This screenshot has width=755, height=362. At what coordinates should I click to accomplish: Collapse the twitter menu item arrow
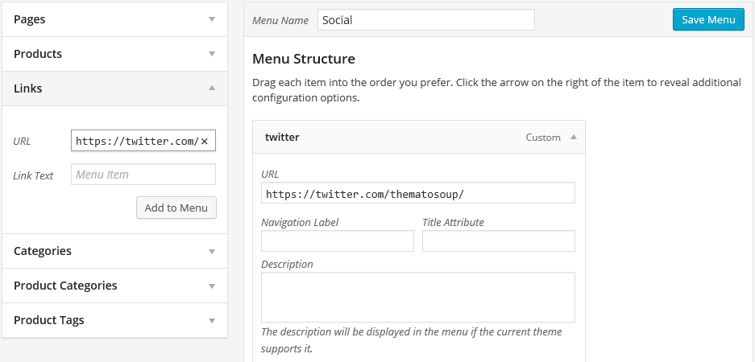coord(573,137)
